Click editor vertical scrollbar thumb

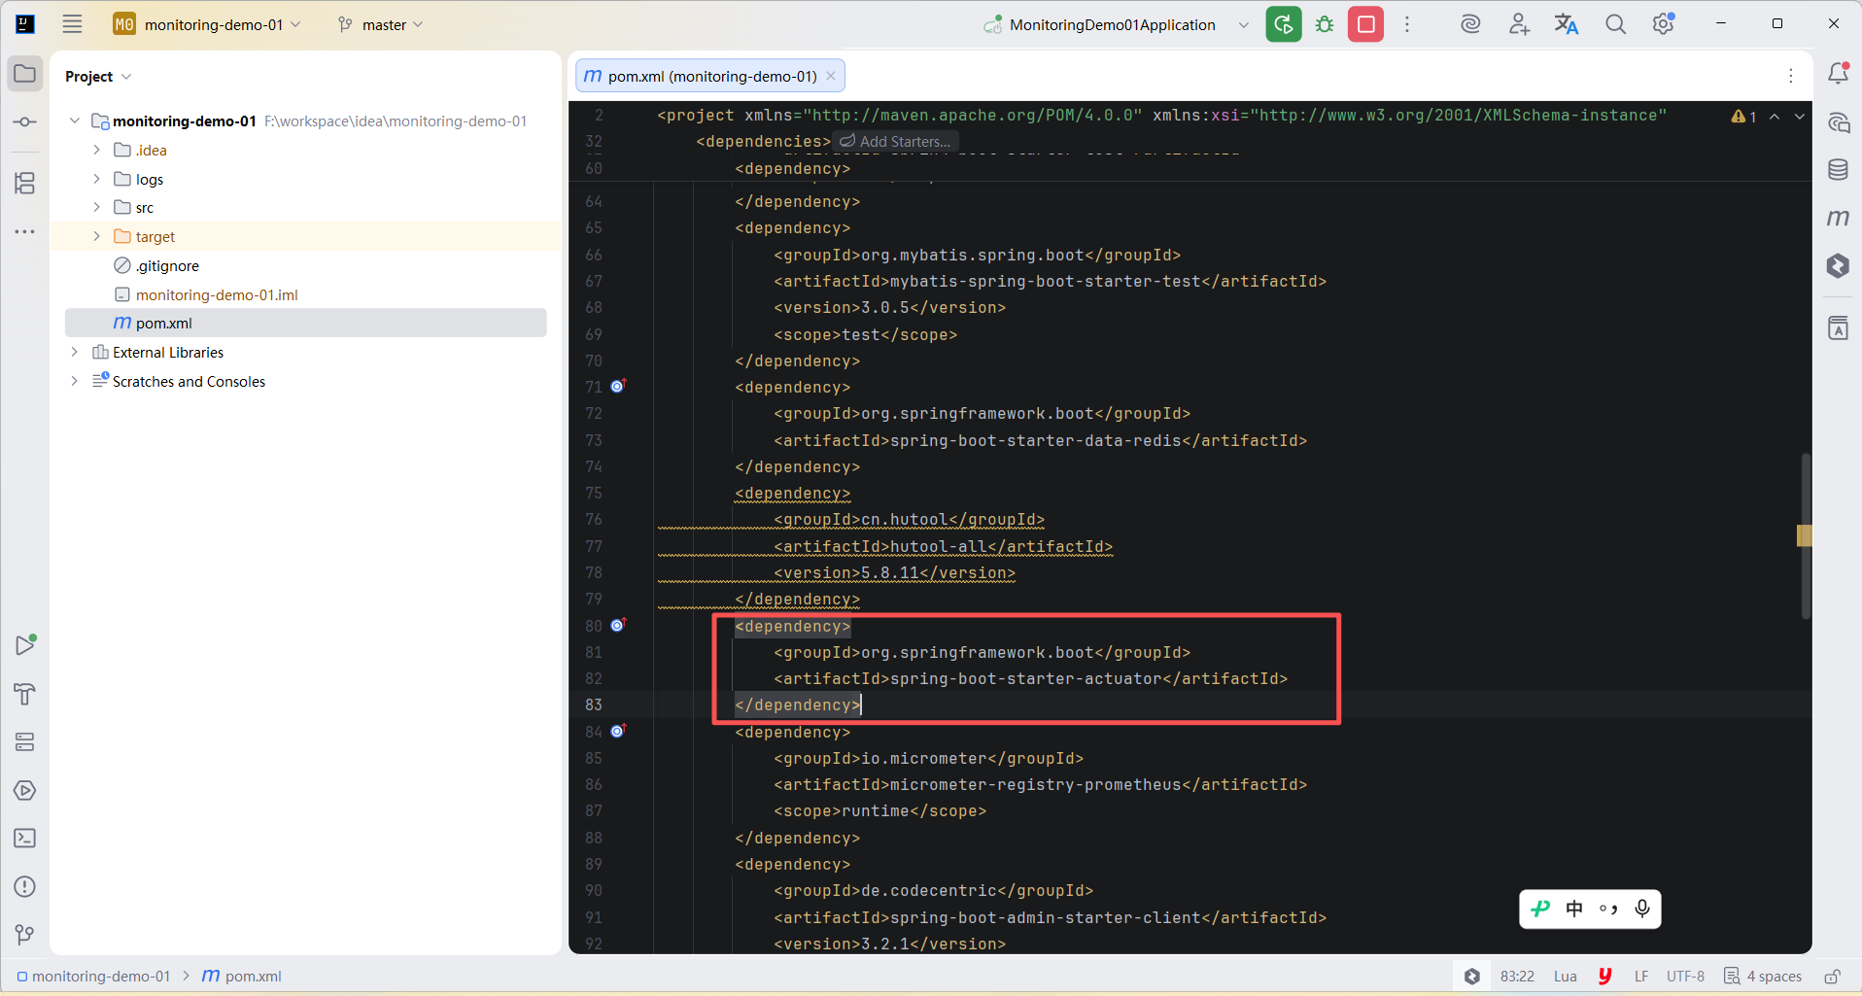pyautogui.click(x=1807, y=535)
